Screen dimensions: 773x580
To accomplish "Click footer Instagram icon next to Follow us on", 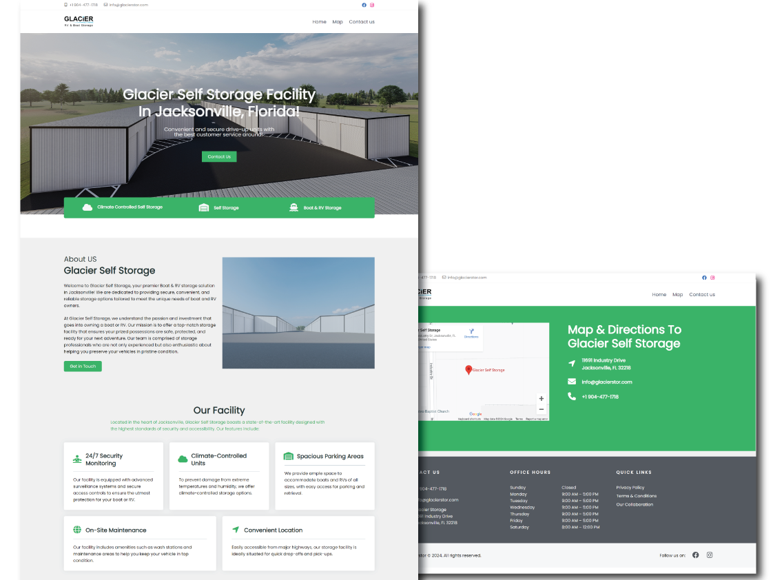I will click(x=710, y=555).
